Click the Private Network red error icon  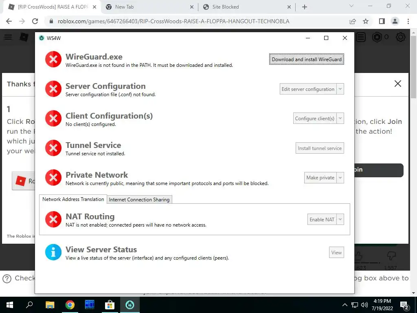(x=53, y=177)
